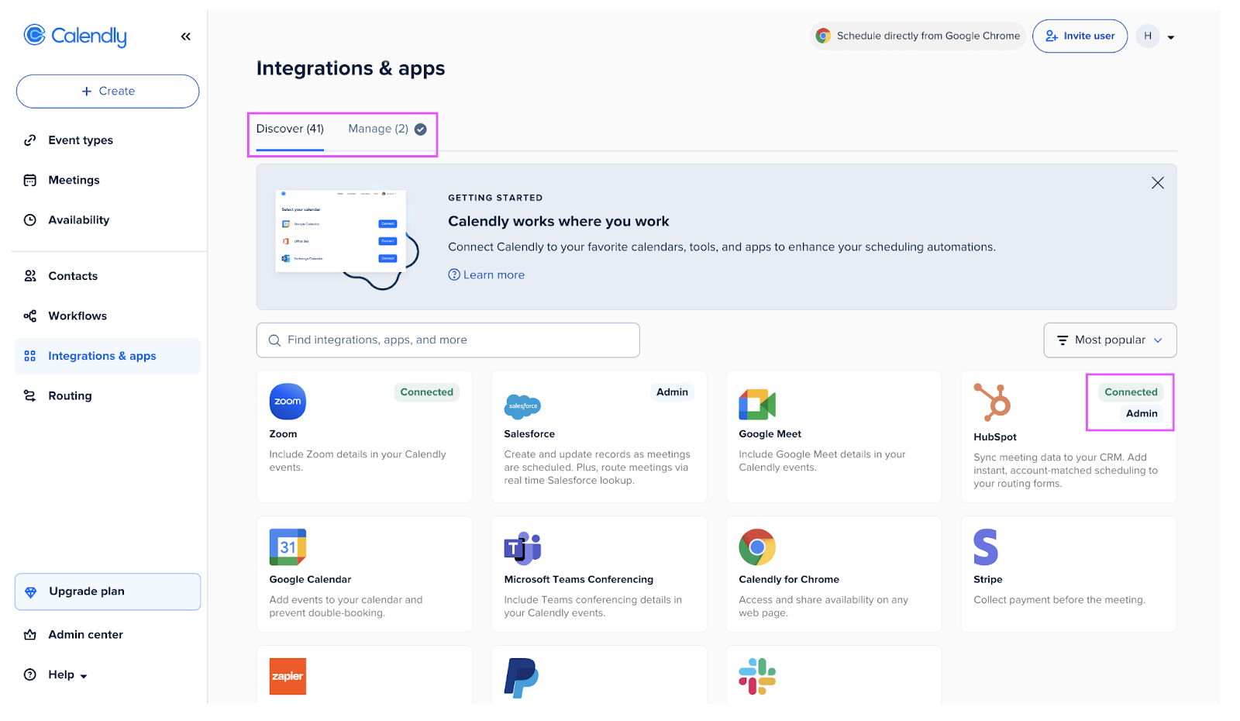Open the HubSpot integration card
Screen dimensions: 1240x721
[1069, 436]
